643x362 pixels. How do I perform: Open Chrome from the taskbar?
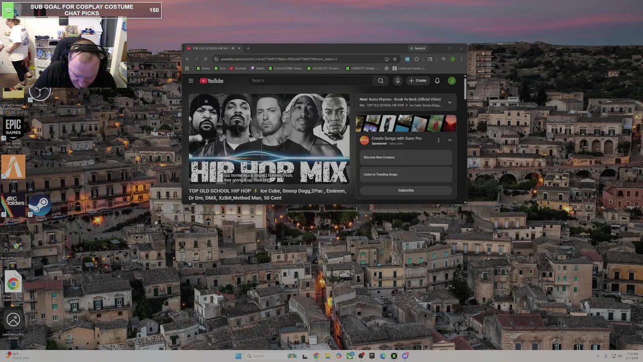click(317, 356)
